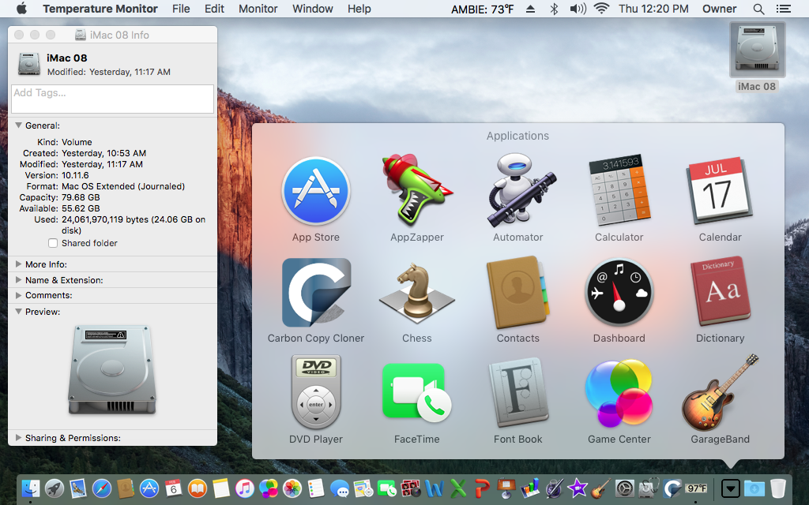Launch Carbon Copy Cloner from the Applications stack
Image resolution: width=809 pixels, height=505 pixels.
pyautogui.click(x=316, y=292)
